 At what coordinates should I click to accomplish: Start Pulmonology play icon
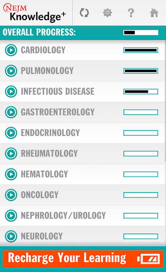[x=11, y=71]
